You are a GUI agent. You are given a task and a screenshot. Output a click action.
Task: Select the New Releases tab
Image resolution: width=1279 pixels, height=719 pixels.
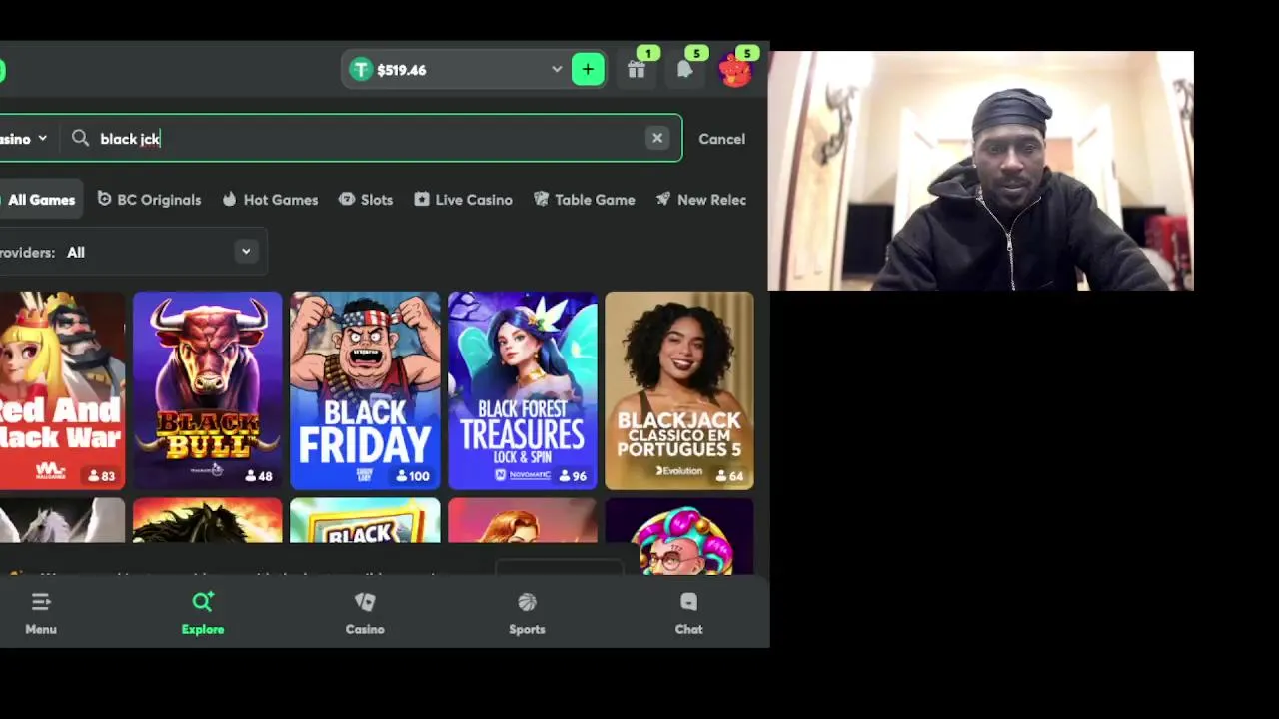(701, 200)
